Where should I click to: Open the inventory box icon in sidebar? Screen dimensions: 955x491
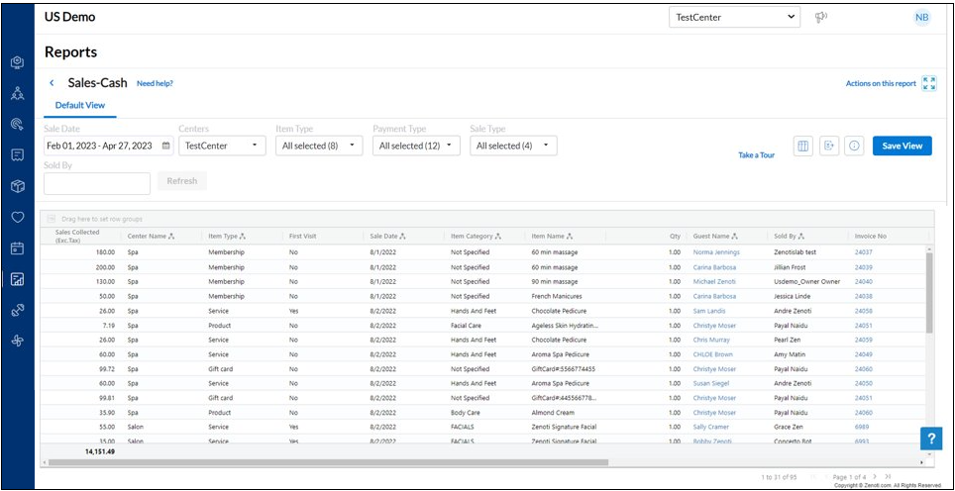click(x=18, y=186)
